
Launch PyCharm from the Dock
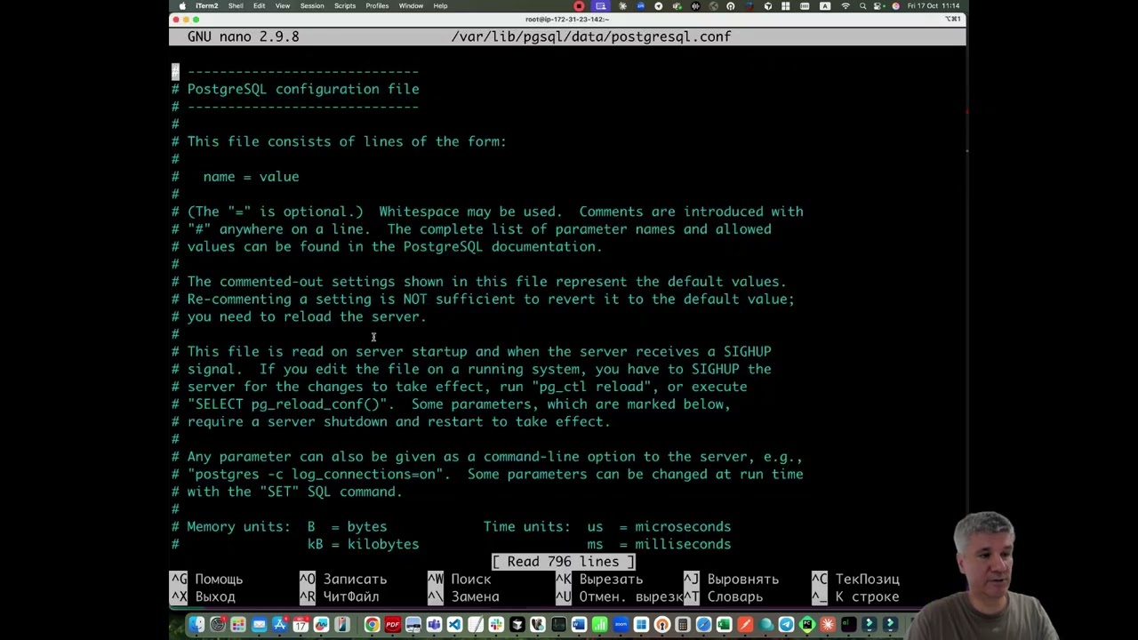coord(806,624)
